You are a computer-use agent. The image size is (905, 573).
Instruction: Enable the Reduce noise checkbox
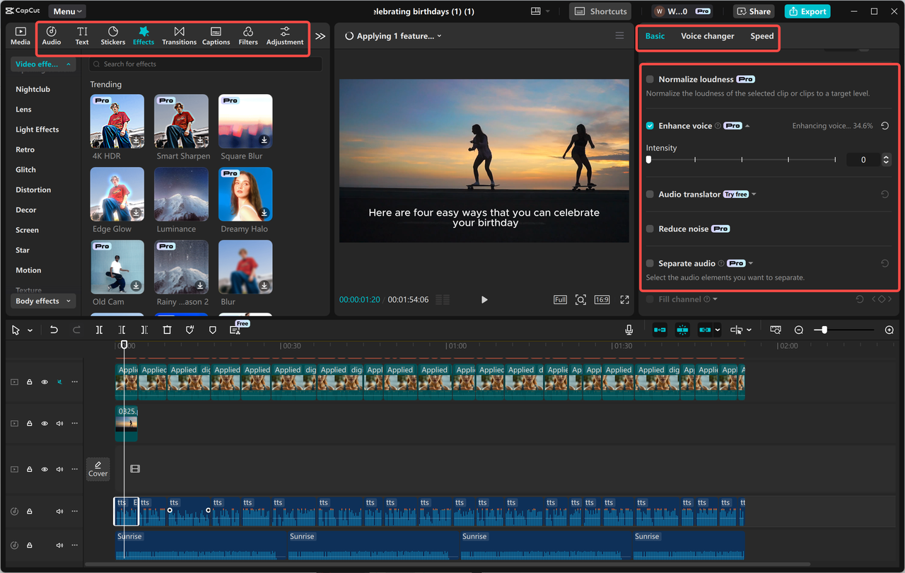(650, 228)
